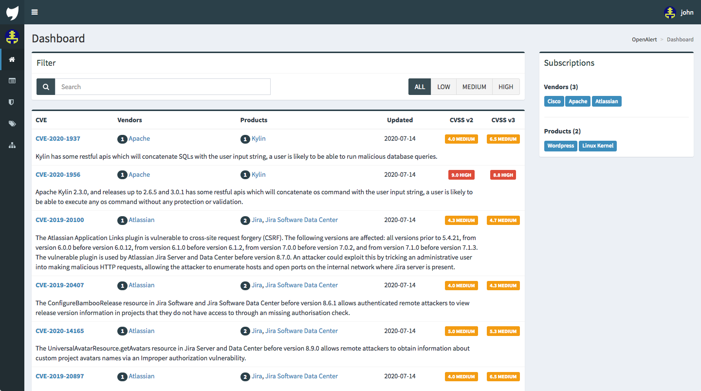This screenshot has width=701, height=391.
Task: Select the Dashboard breadcrumb entry
Action: [x=680, y=39]
